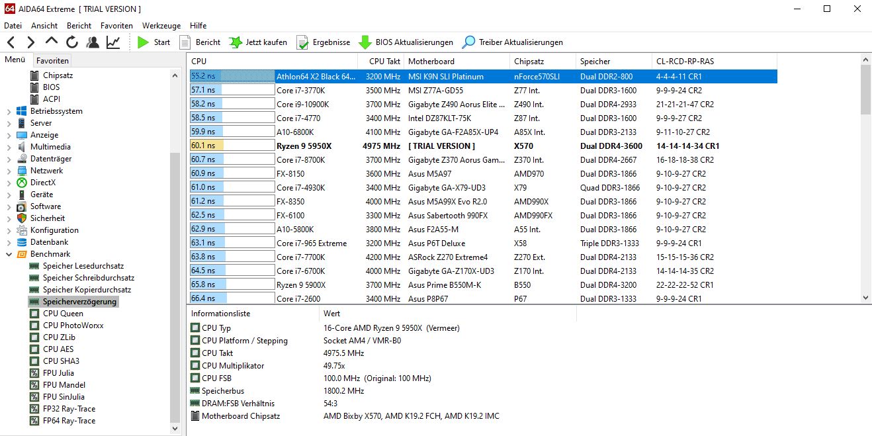Screen dimensions: 872x436
Task: Go back with the left arrow icon
Action: coord(11,42)
